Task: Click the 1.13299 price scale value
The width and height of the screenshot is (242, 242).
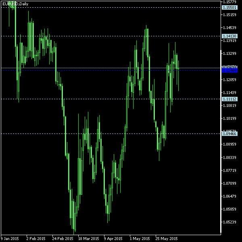Action: coord(229,53)
